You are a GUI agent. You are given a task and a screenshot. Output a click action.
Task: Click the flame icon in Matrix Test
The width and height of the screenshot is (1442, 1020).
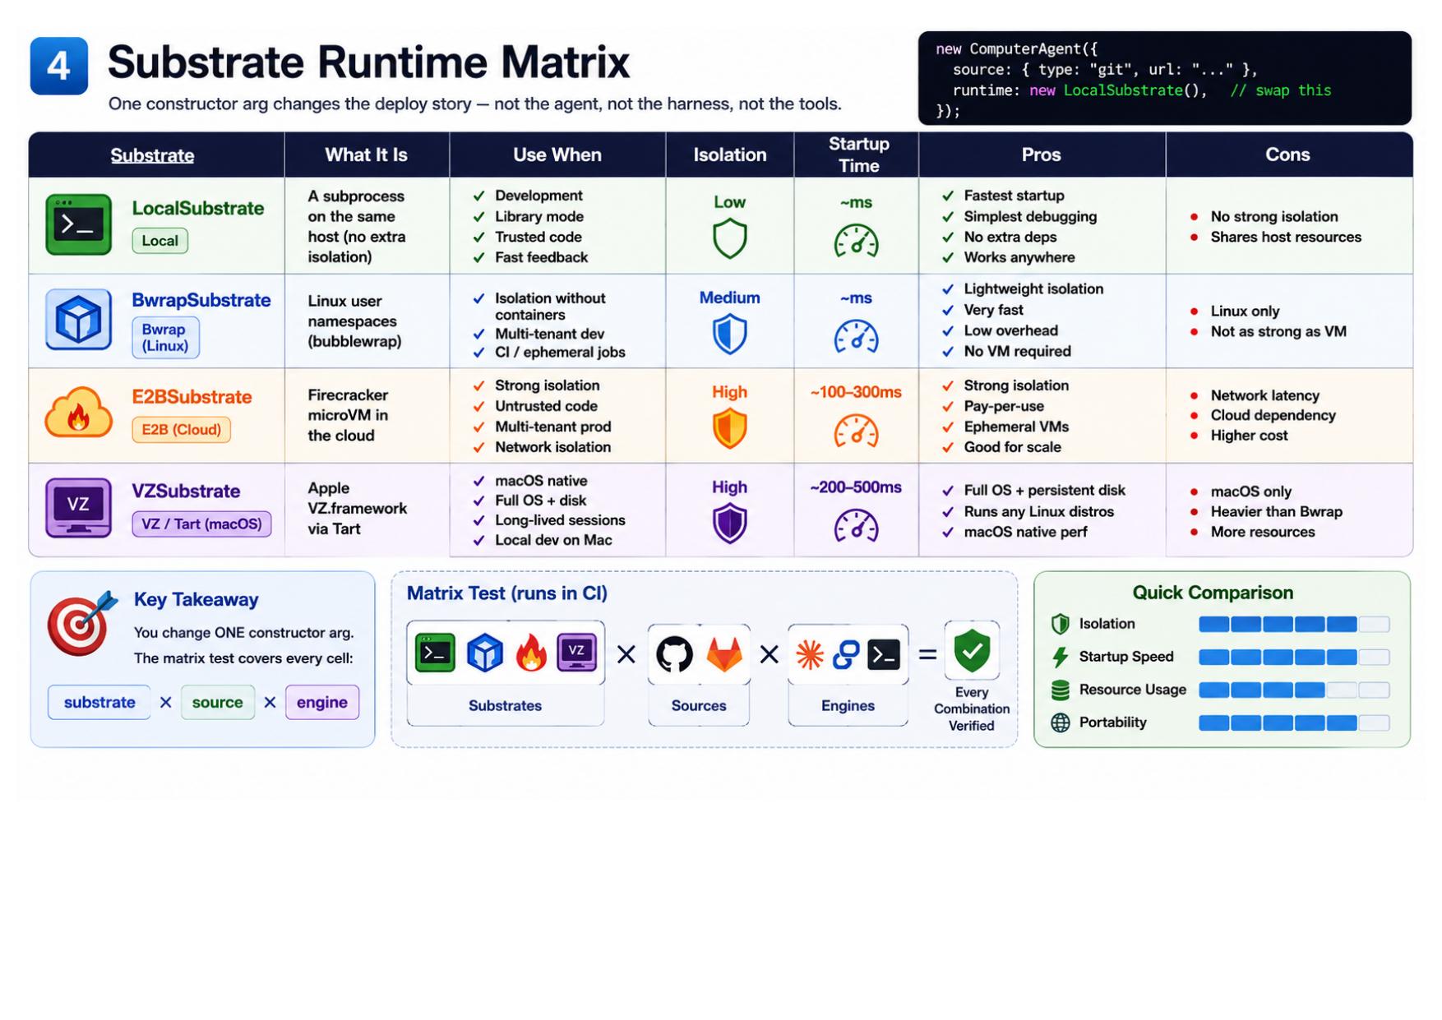pyautogui.click(x=531, y=653)
